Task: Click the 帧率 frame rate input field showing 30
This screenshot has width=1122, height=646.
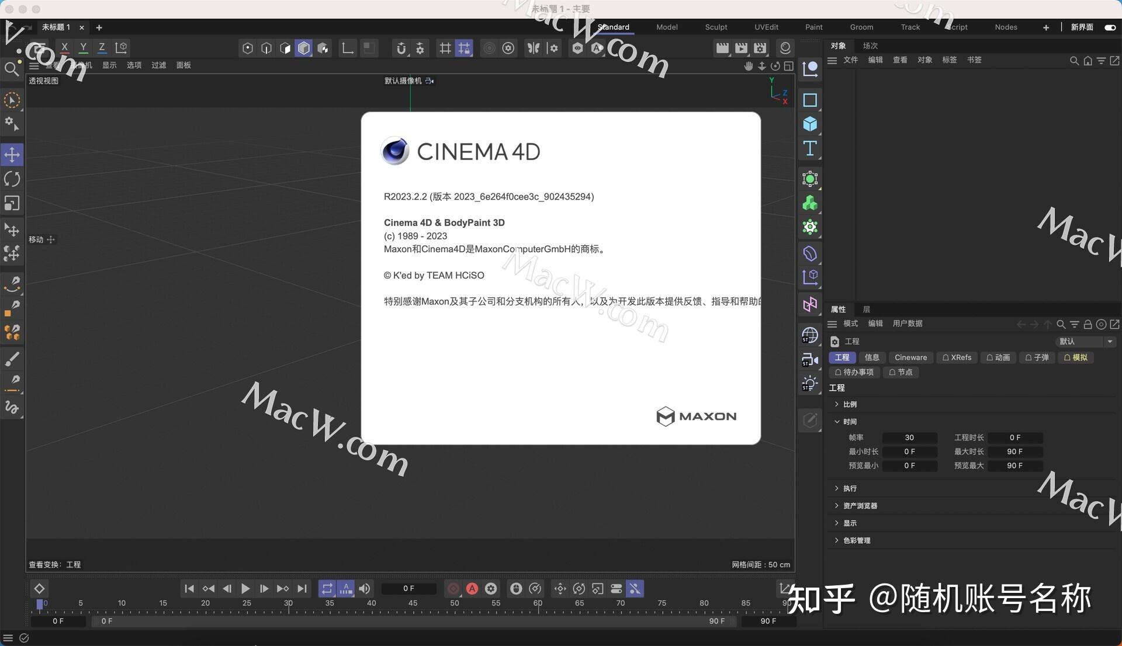Action: coord(909,437)
